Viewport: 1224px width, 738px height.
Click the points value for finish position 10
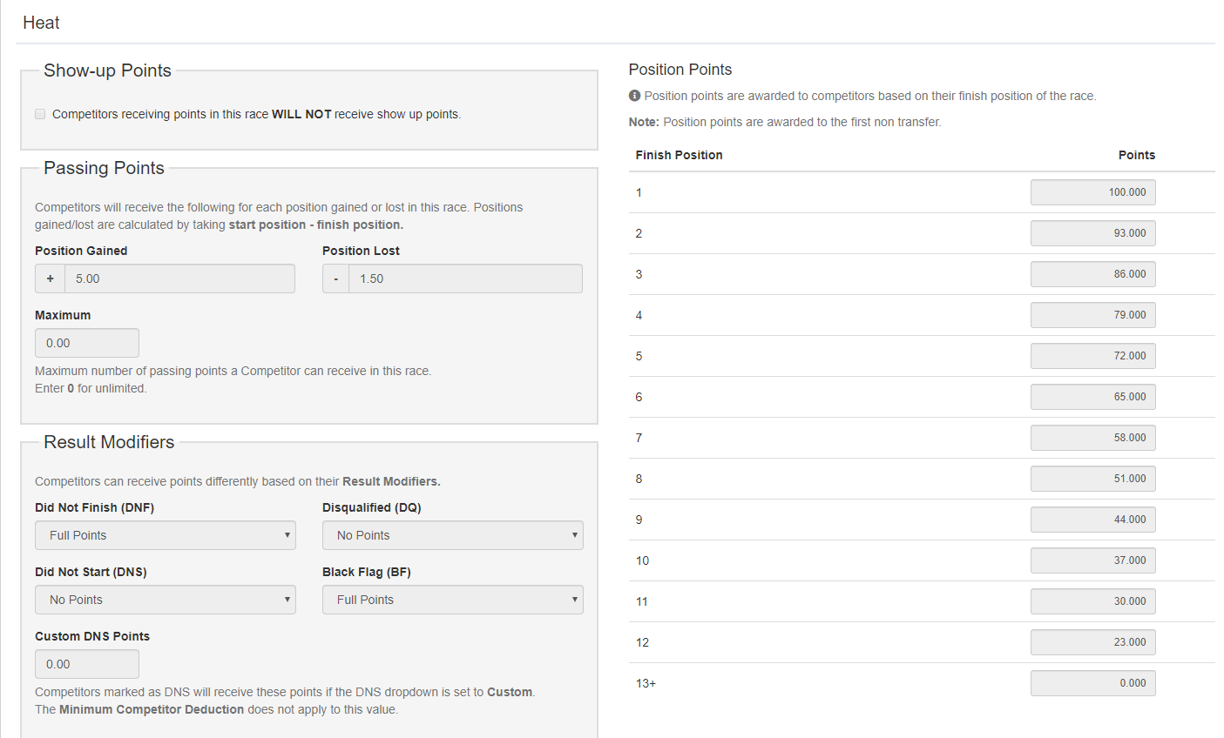(x=1092, y=560)
